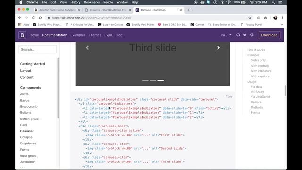Image resolution: width=302 pixels, height=170 pixels.
Task: Open Chrome three-dot menu
Action: click(282, 18)
